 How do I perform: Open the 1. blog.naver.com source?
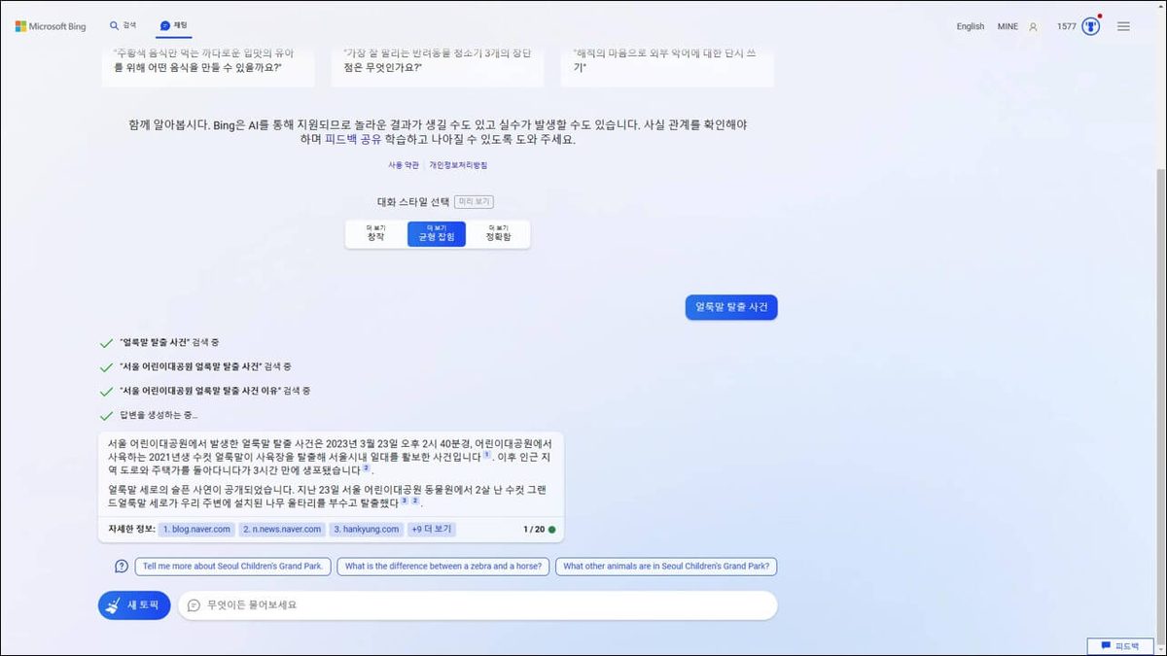coord(196,530)
